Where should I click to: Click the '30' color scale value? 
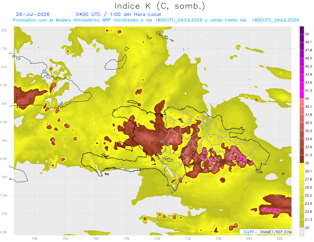click(307, 163)
